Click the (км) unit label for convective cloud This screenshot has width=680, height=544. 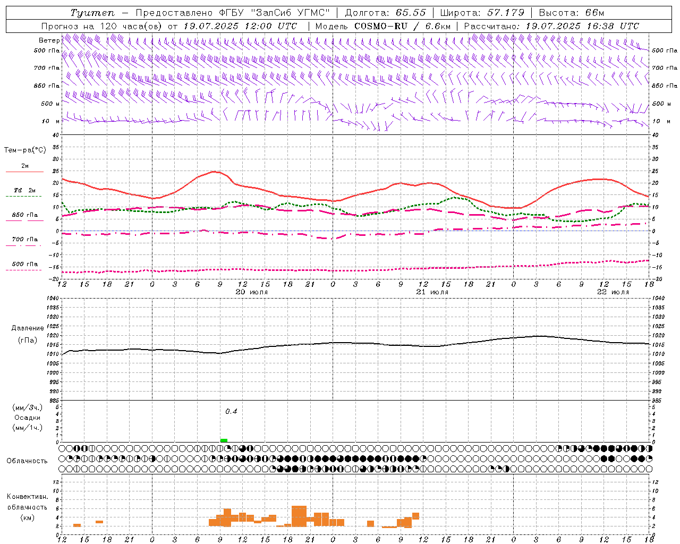click(x=28, y=517)
